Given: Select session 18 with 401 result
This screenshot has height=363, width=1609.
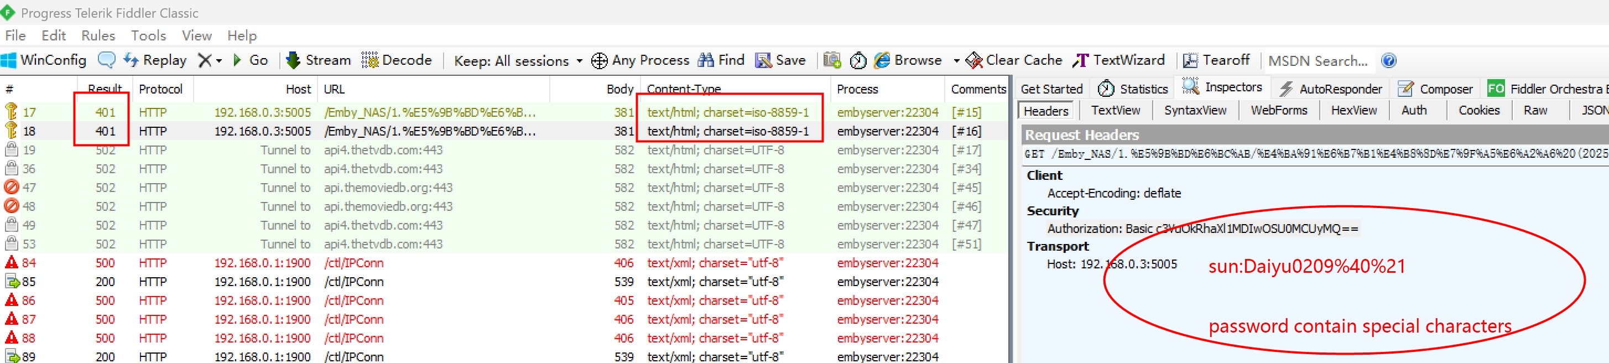Looking at the screenshot, I should [x=503, y=131].
